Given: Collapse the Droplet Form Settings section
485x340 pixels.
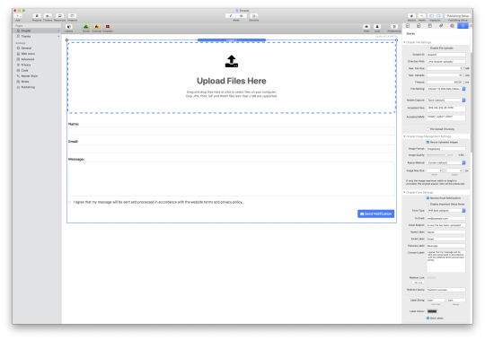Looking at the screenshot, I should (x=404, y=192).
